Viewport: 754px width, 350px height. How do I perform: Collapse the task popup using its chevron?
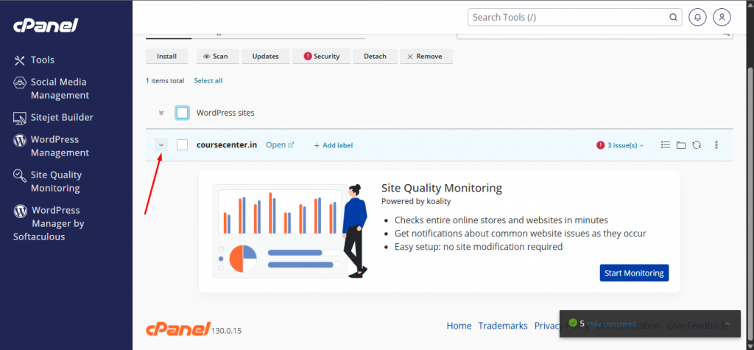(727, 323)
